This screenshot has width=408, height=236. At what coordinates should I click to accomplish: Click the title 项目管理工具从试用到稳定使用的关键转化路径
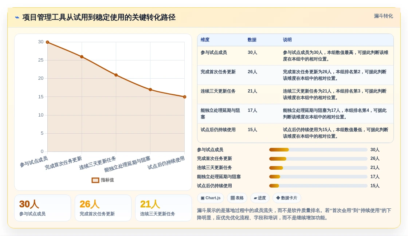point(99,17)
